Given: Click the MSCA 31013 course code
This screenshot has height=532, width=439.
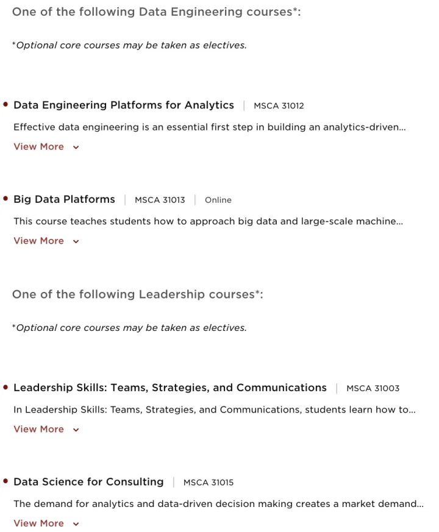Looking at the screenshot, I should (x=160, y=200).
